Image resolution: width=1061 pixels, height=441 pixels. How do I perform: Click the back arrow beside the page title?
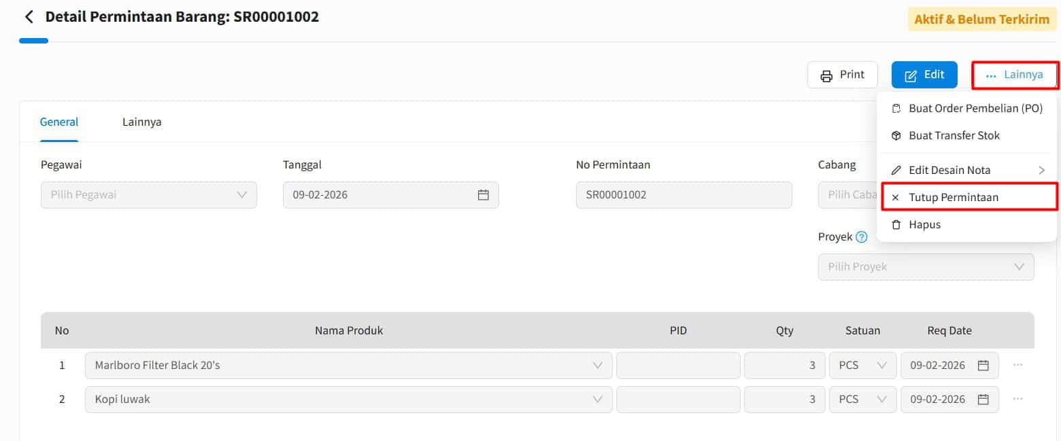(29, 17)
